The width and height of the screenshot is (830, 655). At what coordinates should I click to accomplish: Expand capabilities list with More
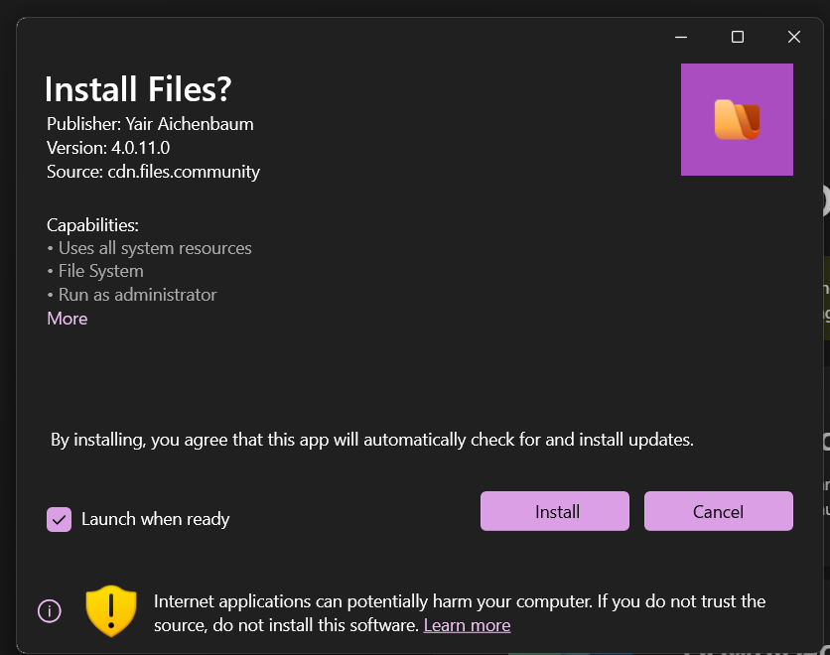(67, 319)
